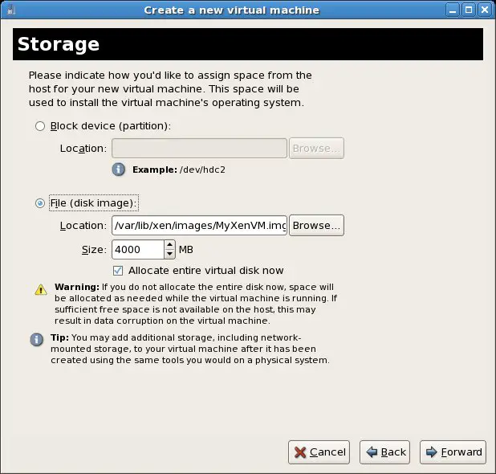
Task: Choose the File (disk image) radio button
Action: click(x=40, y=203)
